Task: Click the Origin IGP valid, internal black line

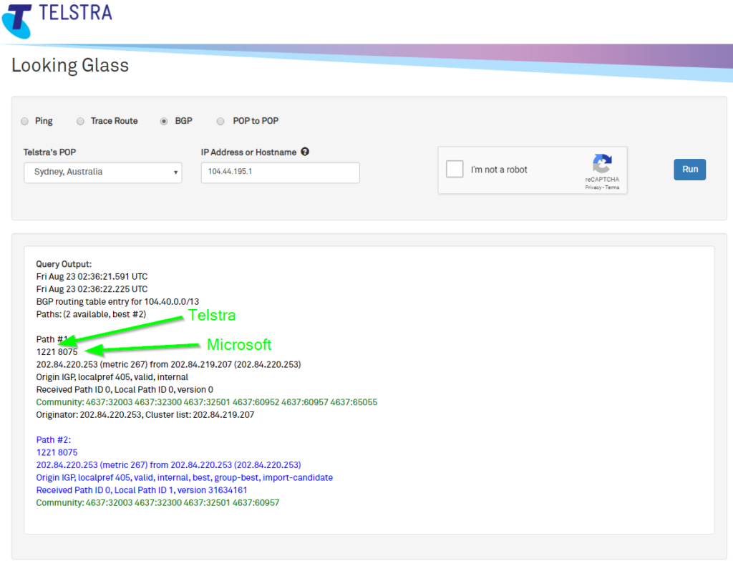Action: coord(112,377)
